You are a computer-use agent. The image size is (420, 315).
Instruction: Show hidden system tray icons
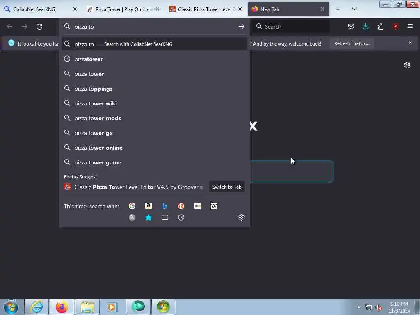point(358,308)
